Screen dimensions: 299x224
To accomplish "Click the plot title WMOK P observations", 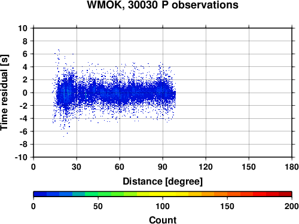I will click(x=163, y=5).
